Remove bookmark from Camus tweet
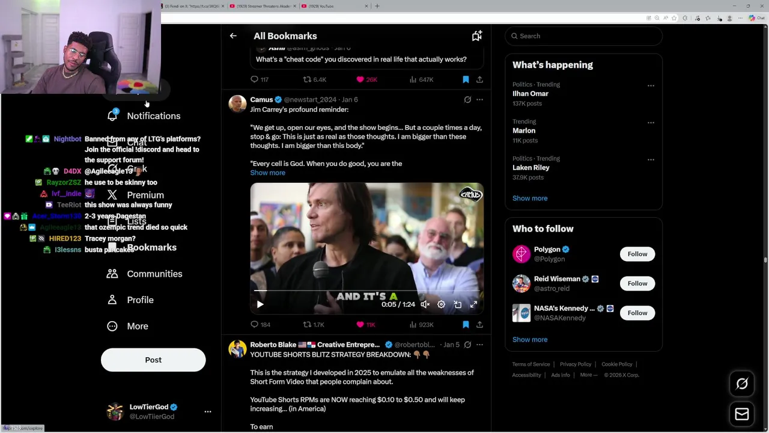769x433 pixels. click(466, 325)
